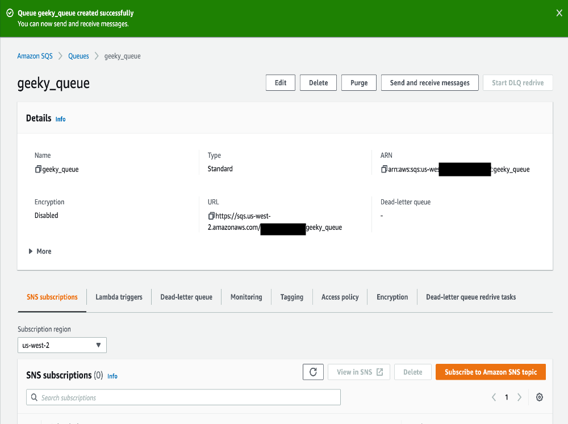Viewport: 568px width, 424px height.
Task: Open the Subscription region dropdown
Action: pos(62,345)
